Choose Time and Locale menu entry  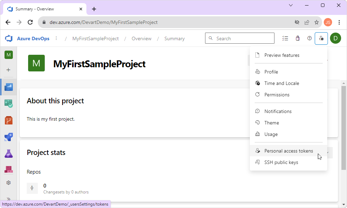click(288, 83)
